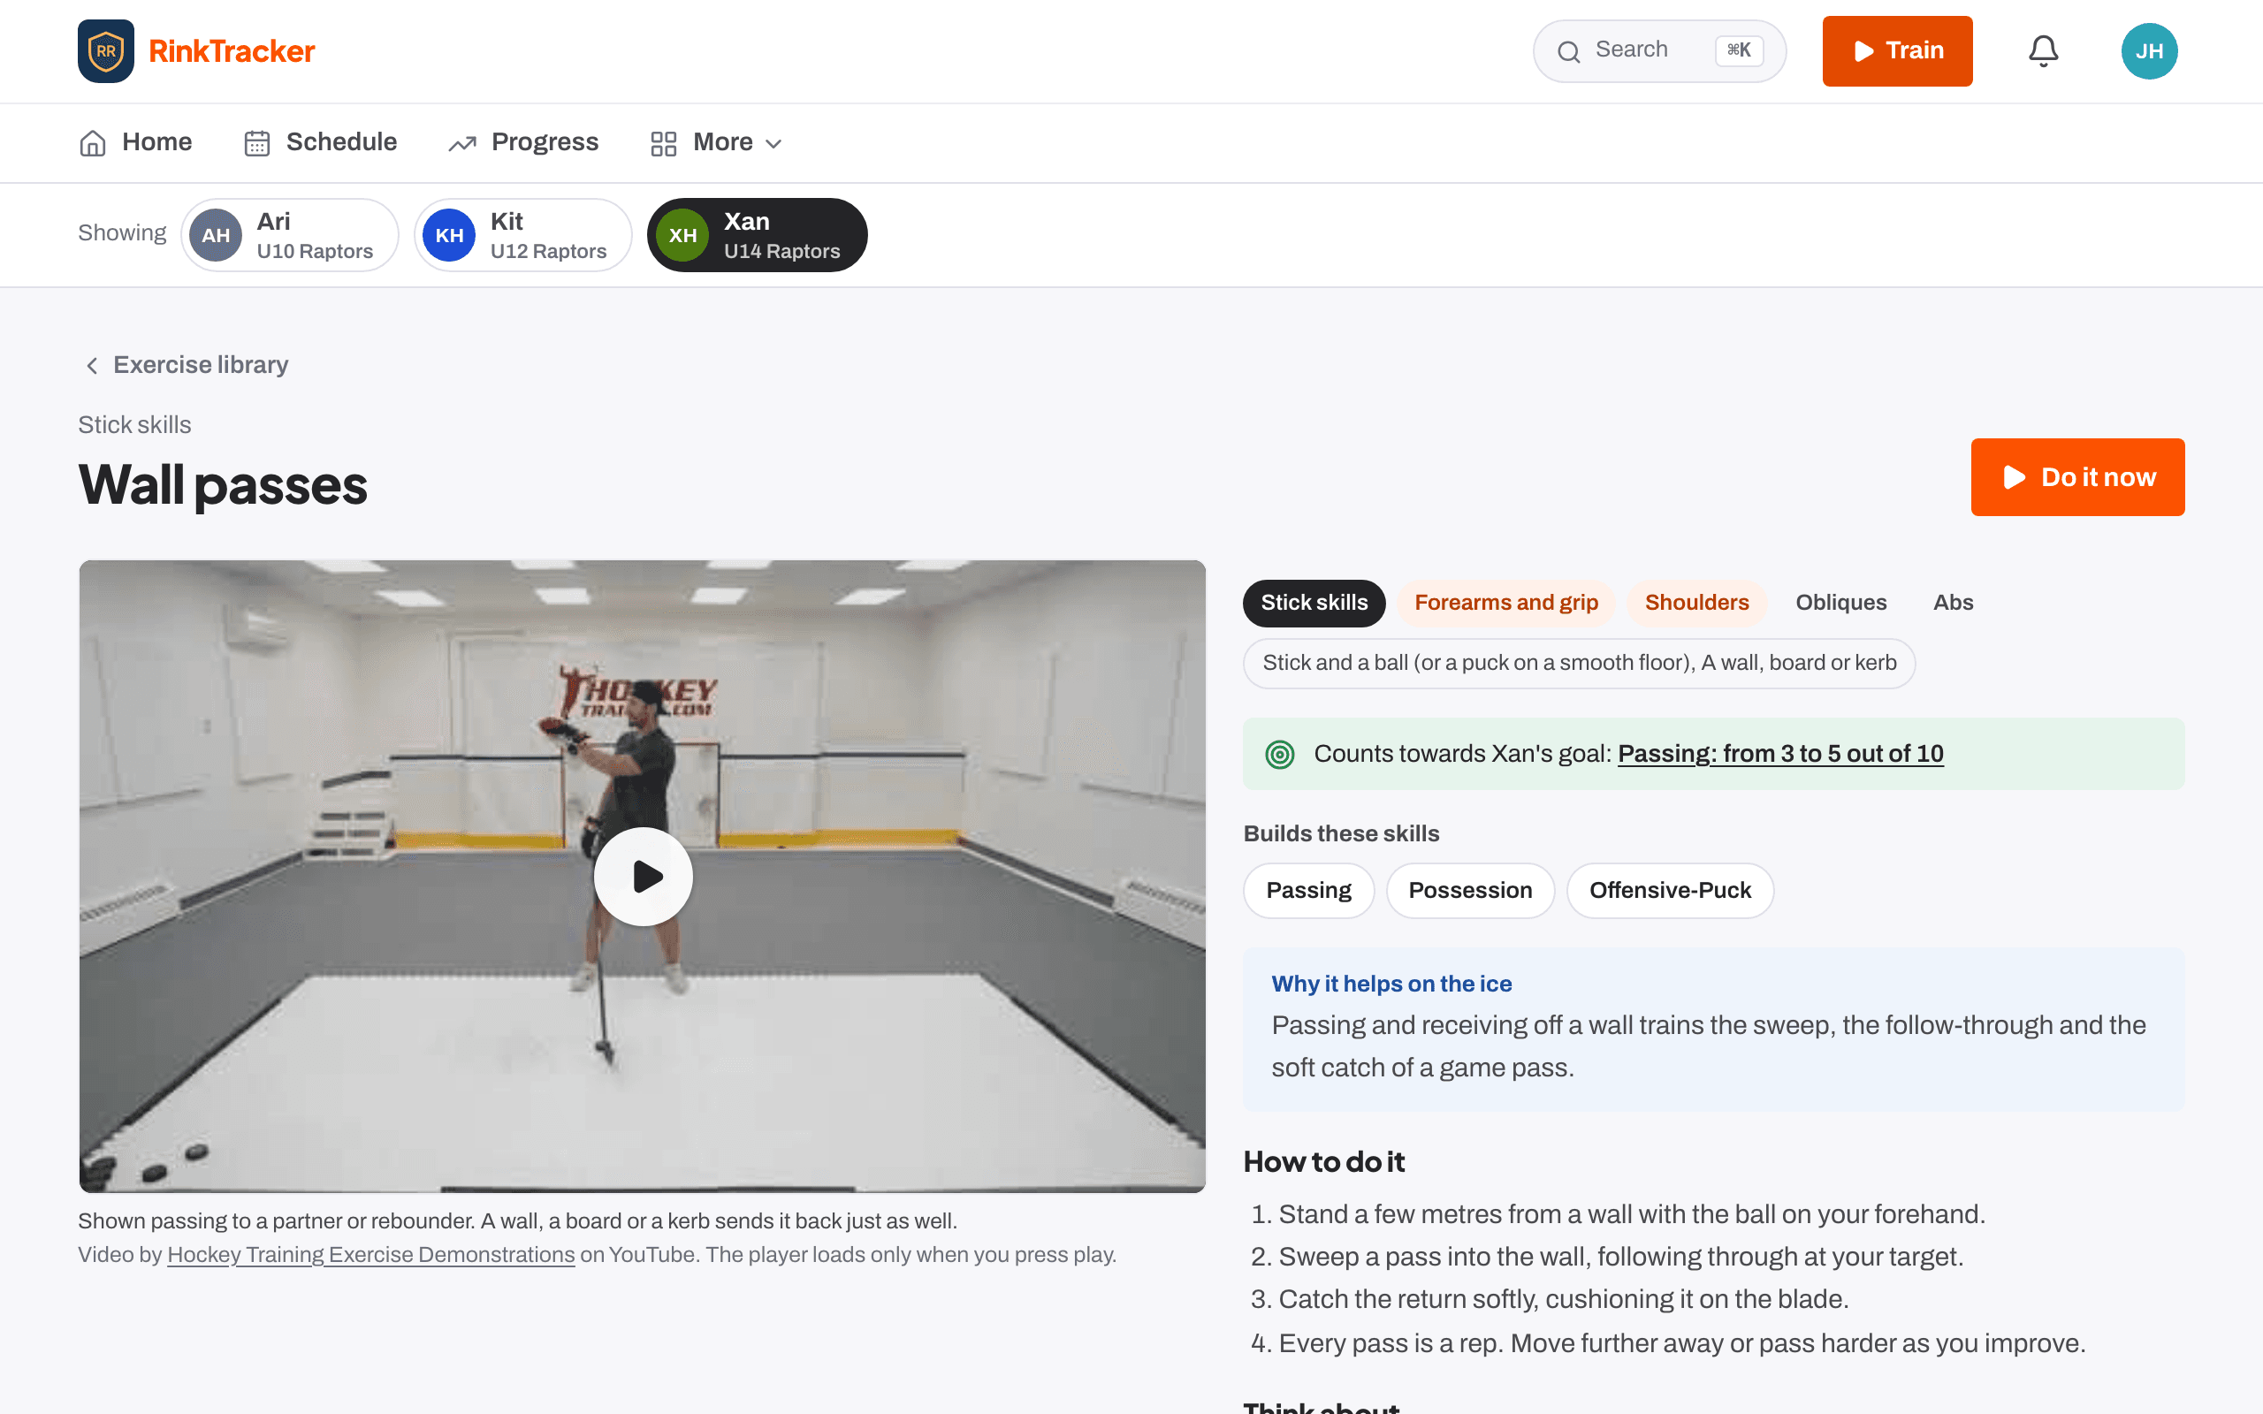The width and height of the screenshot is (2263, 1414).
Task: Select the Stick skills tag
Action: click(x=1314, y=602)
